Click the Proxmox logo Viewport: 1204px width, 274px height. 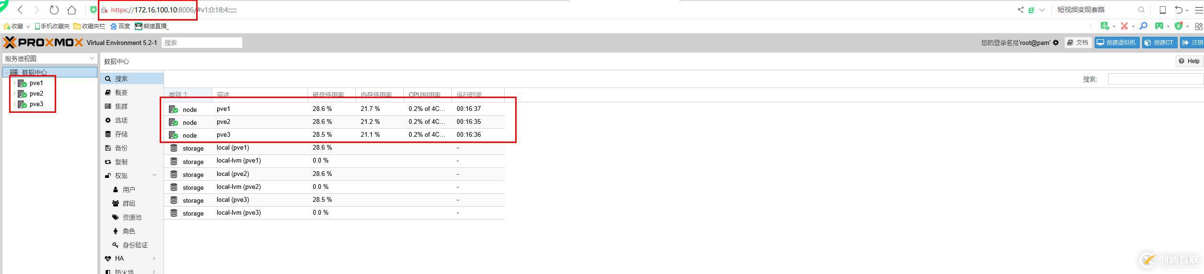coord(43,43)
